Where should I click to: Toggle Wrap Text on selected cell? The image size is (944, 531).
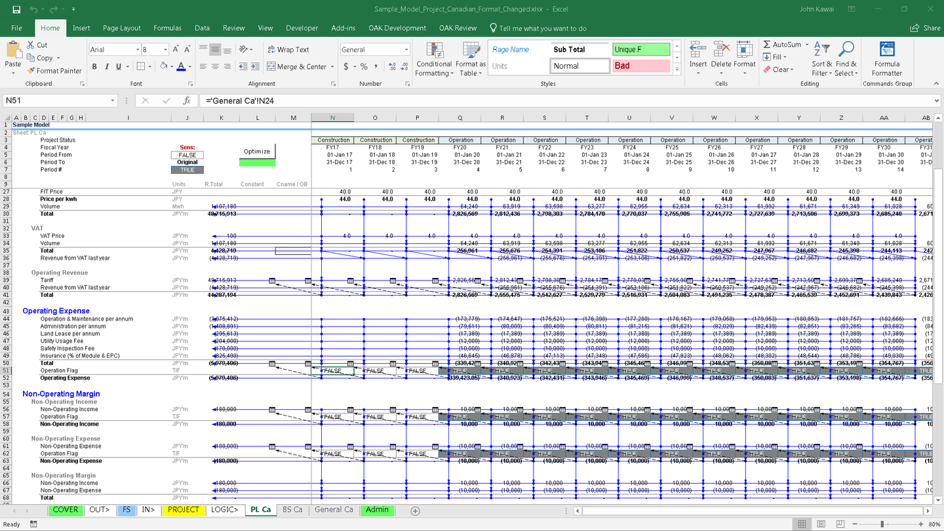click(x=288, y=50)
